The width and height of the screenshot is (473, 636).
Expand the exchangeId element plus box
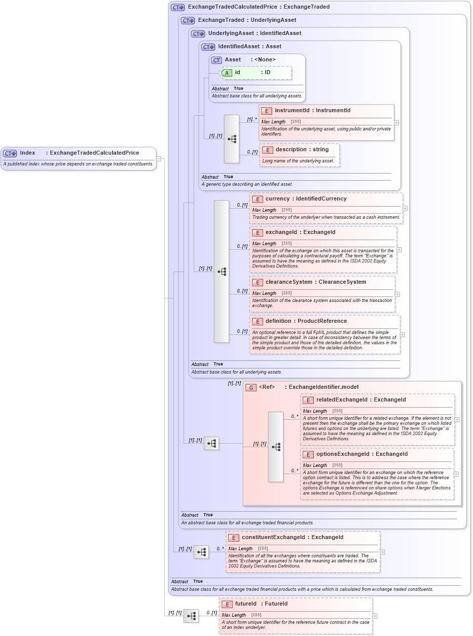[x=399, y=250]
